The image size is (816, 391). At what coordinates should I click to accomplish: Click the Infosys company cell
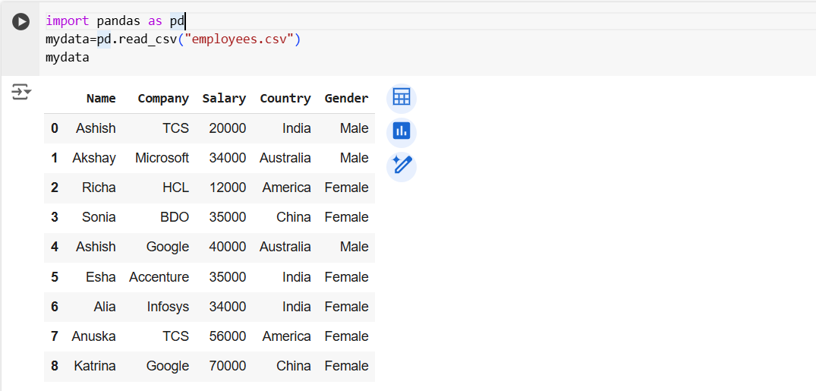pos(168,307)
